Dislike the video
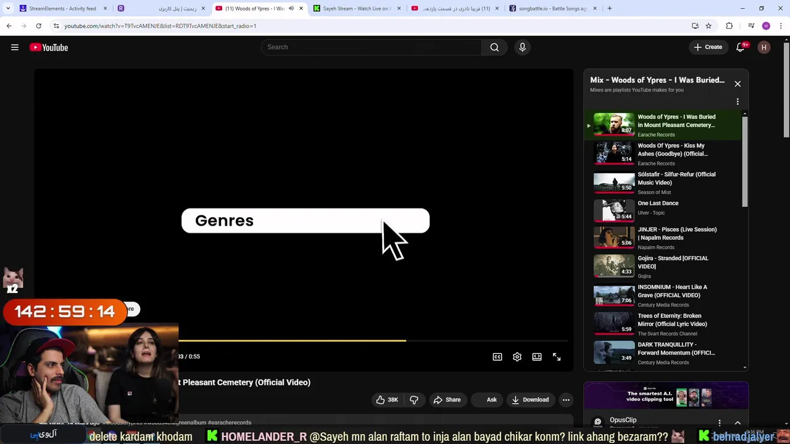This screenshot has height=444, width=790. coord(414,400)
